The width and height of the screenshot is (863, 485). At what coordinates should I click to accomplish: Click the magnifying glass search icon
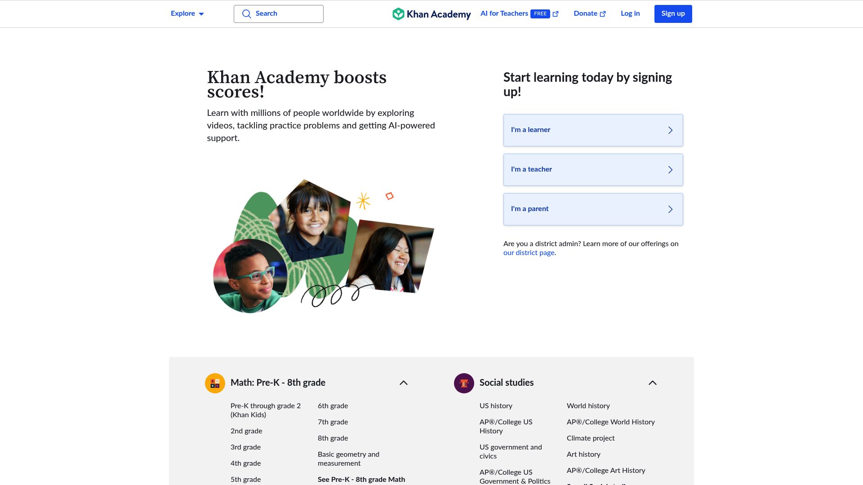point(246,14)
